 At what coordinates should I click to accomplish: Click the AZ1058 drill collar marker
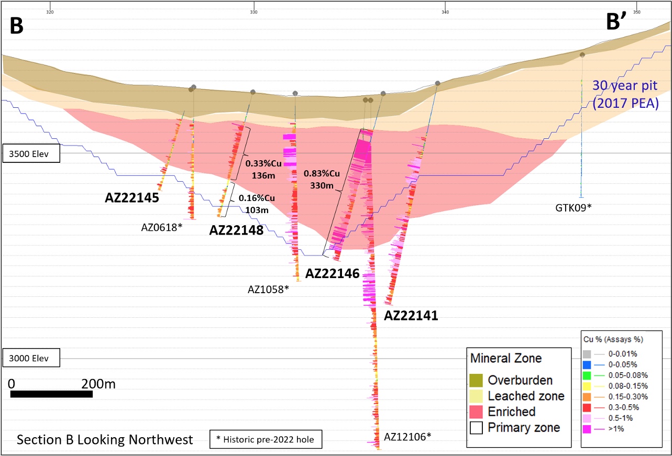[x=295, y=93]
